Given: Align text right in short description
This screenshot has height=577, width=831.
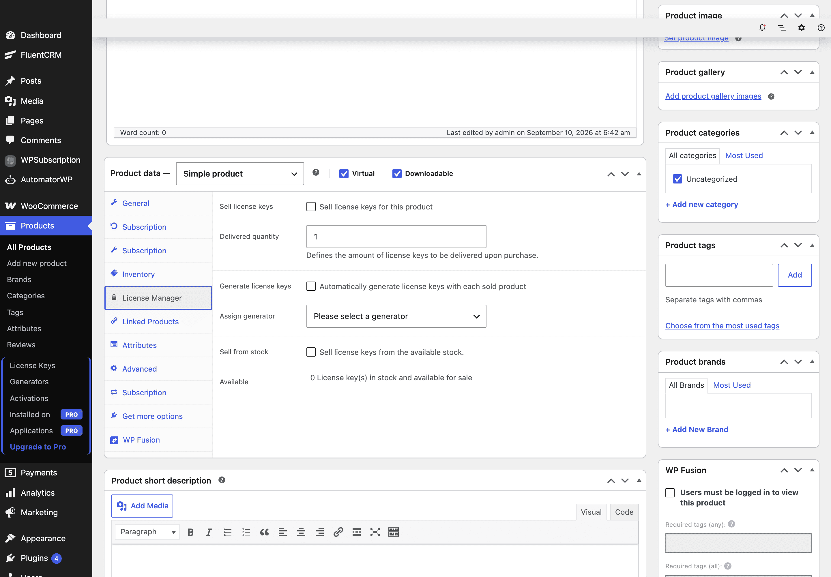Looking at the screenshot, I should pyautogui.click(x=320, y=532).
